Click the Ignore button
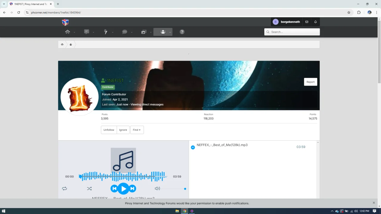Screen dimensions: 381x214 pos(123,130)
